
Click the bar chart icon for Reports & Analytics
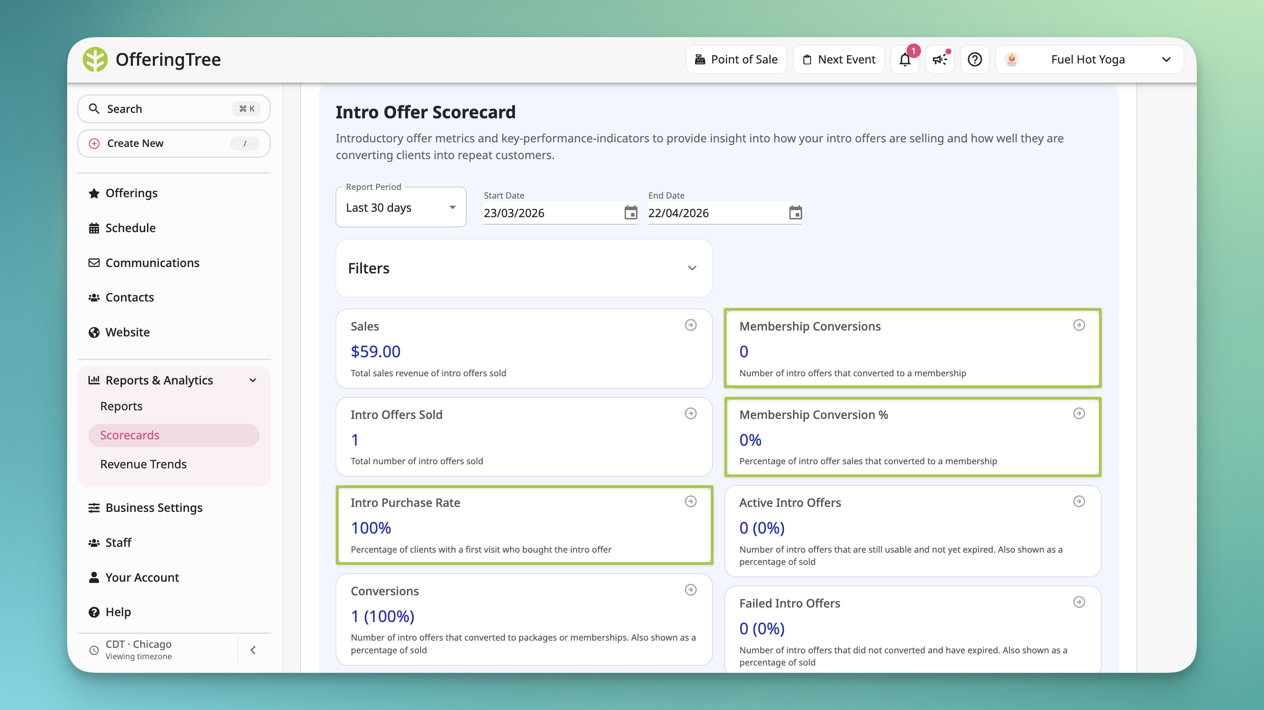point(94,380)
